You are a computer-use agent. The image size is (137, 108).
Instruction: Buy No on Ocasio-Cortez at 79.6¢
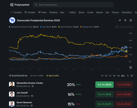click(124, 85)
